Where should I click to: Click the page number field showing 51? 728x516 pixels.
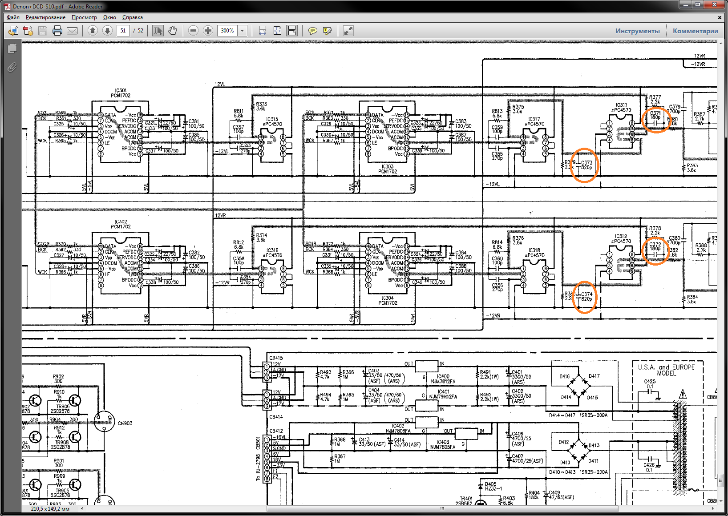pyautogui.click(x=123, y=30)
